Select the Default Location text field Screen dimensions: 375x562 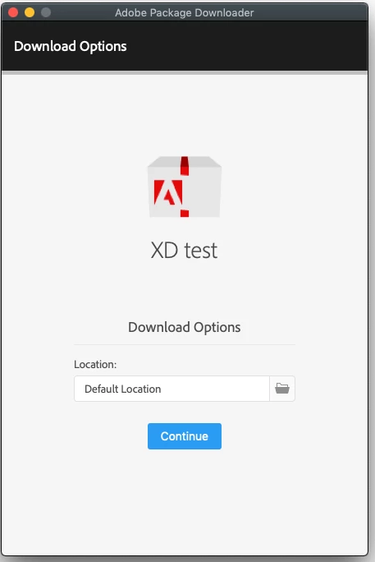click(x=171, y=389)
